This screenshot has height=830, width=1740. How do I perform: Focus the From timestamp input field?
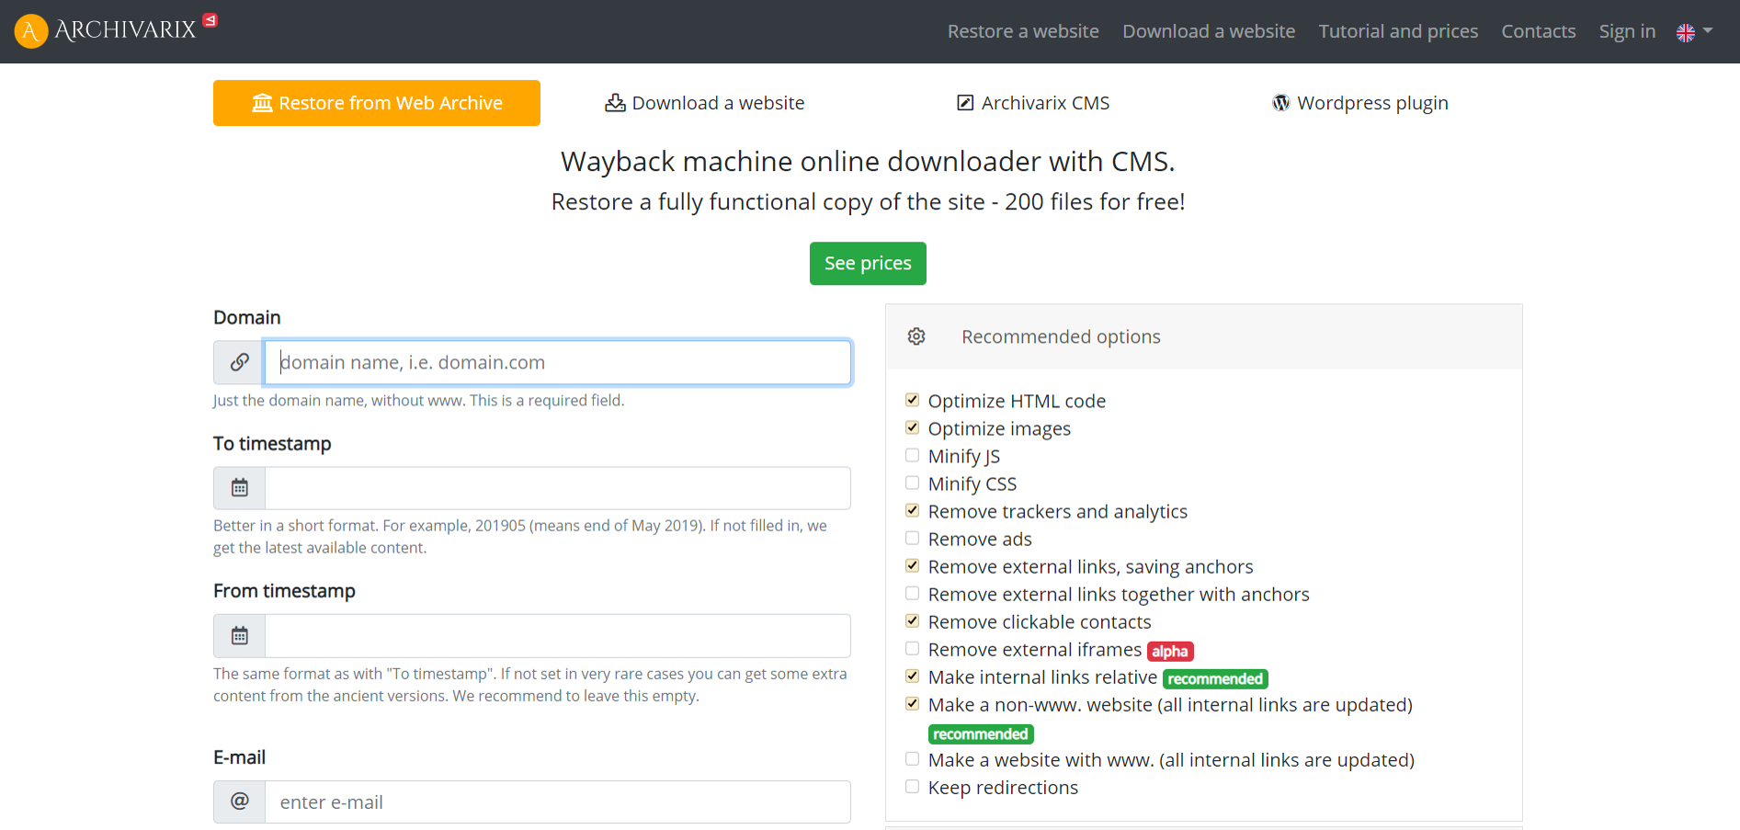point(557,636)
